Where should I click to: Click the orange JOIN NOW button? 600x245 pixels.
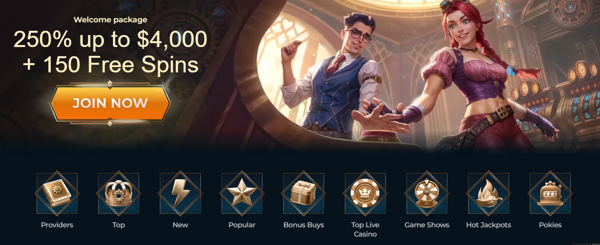[x=110, y=103]
